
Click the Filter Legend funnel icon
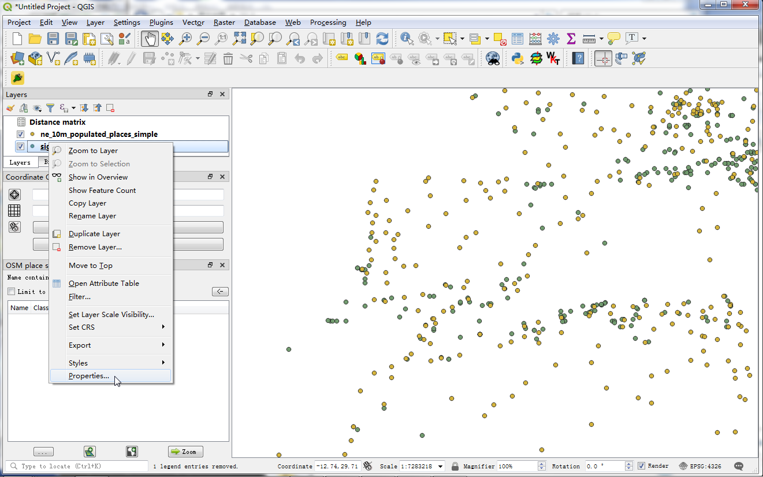(x=50, y=108)
